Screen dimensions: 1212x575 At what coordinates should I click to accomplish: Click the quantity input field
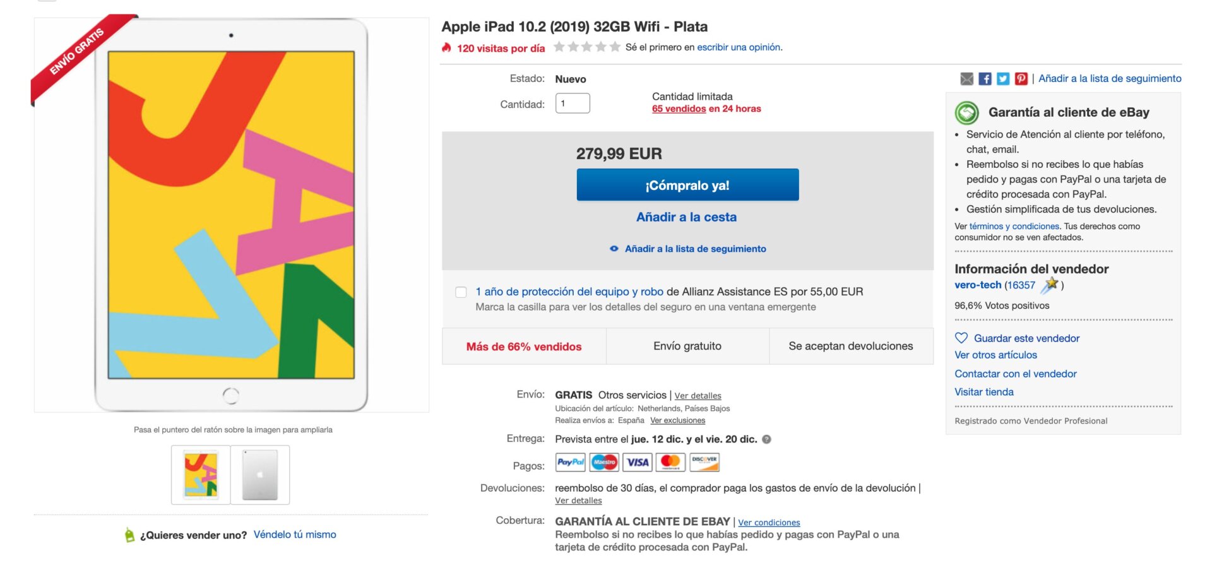coord(573,104)
